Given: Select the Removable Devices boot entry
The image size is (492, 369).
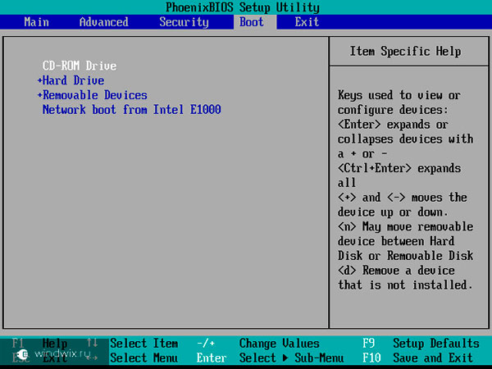Looking at the screenshot, I should [95, 95].
